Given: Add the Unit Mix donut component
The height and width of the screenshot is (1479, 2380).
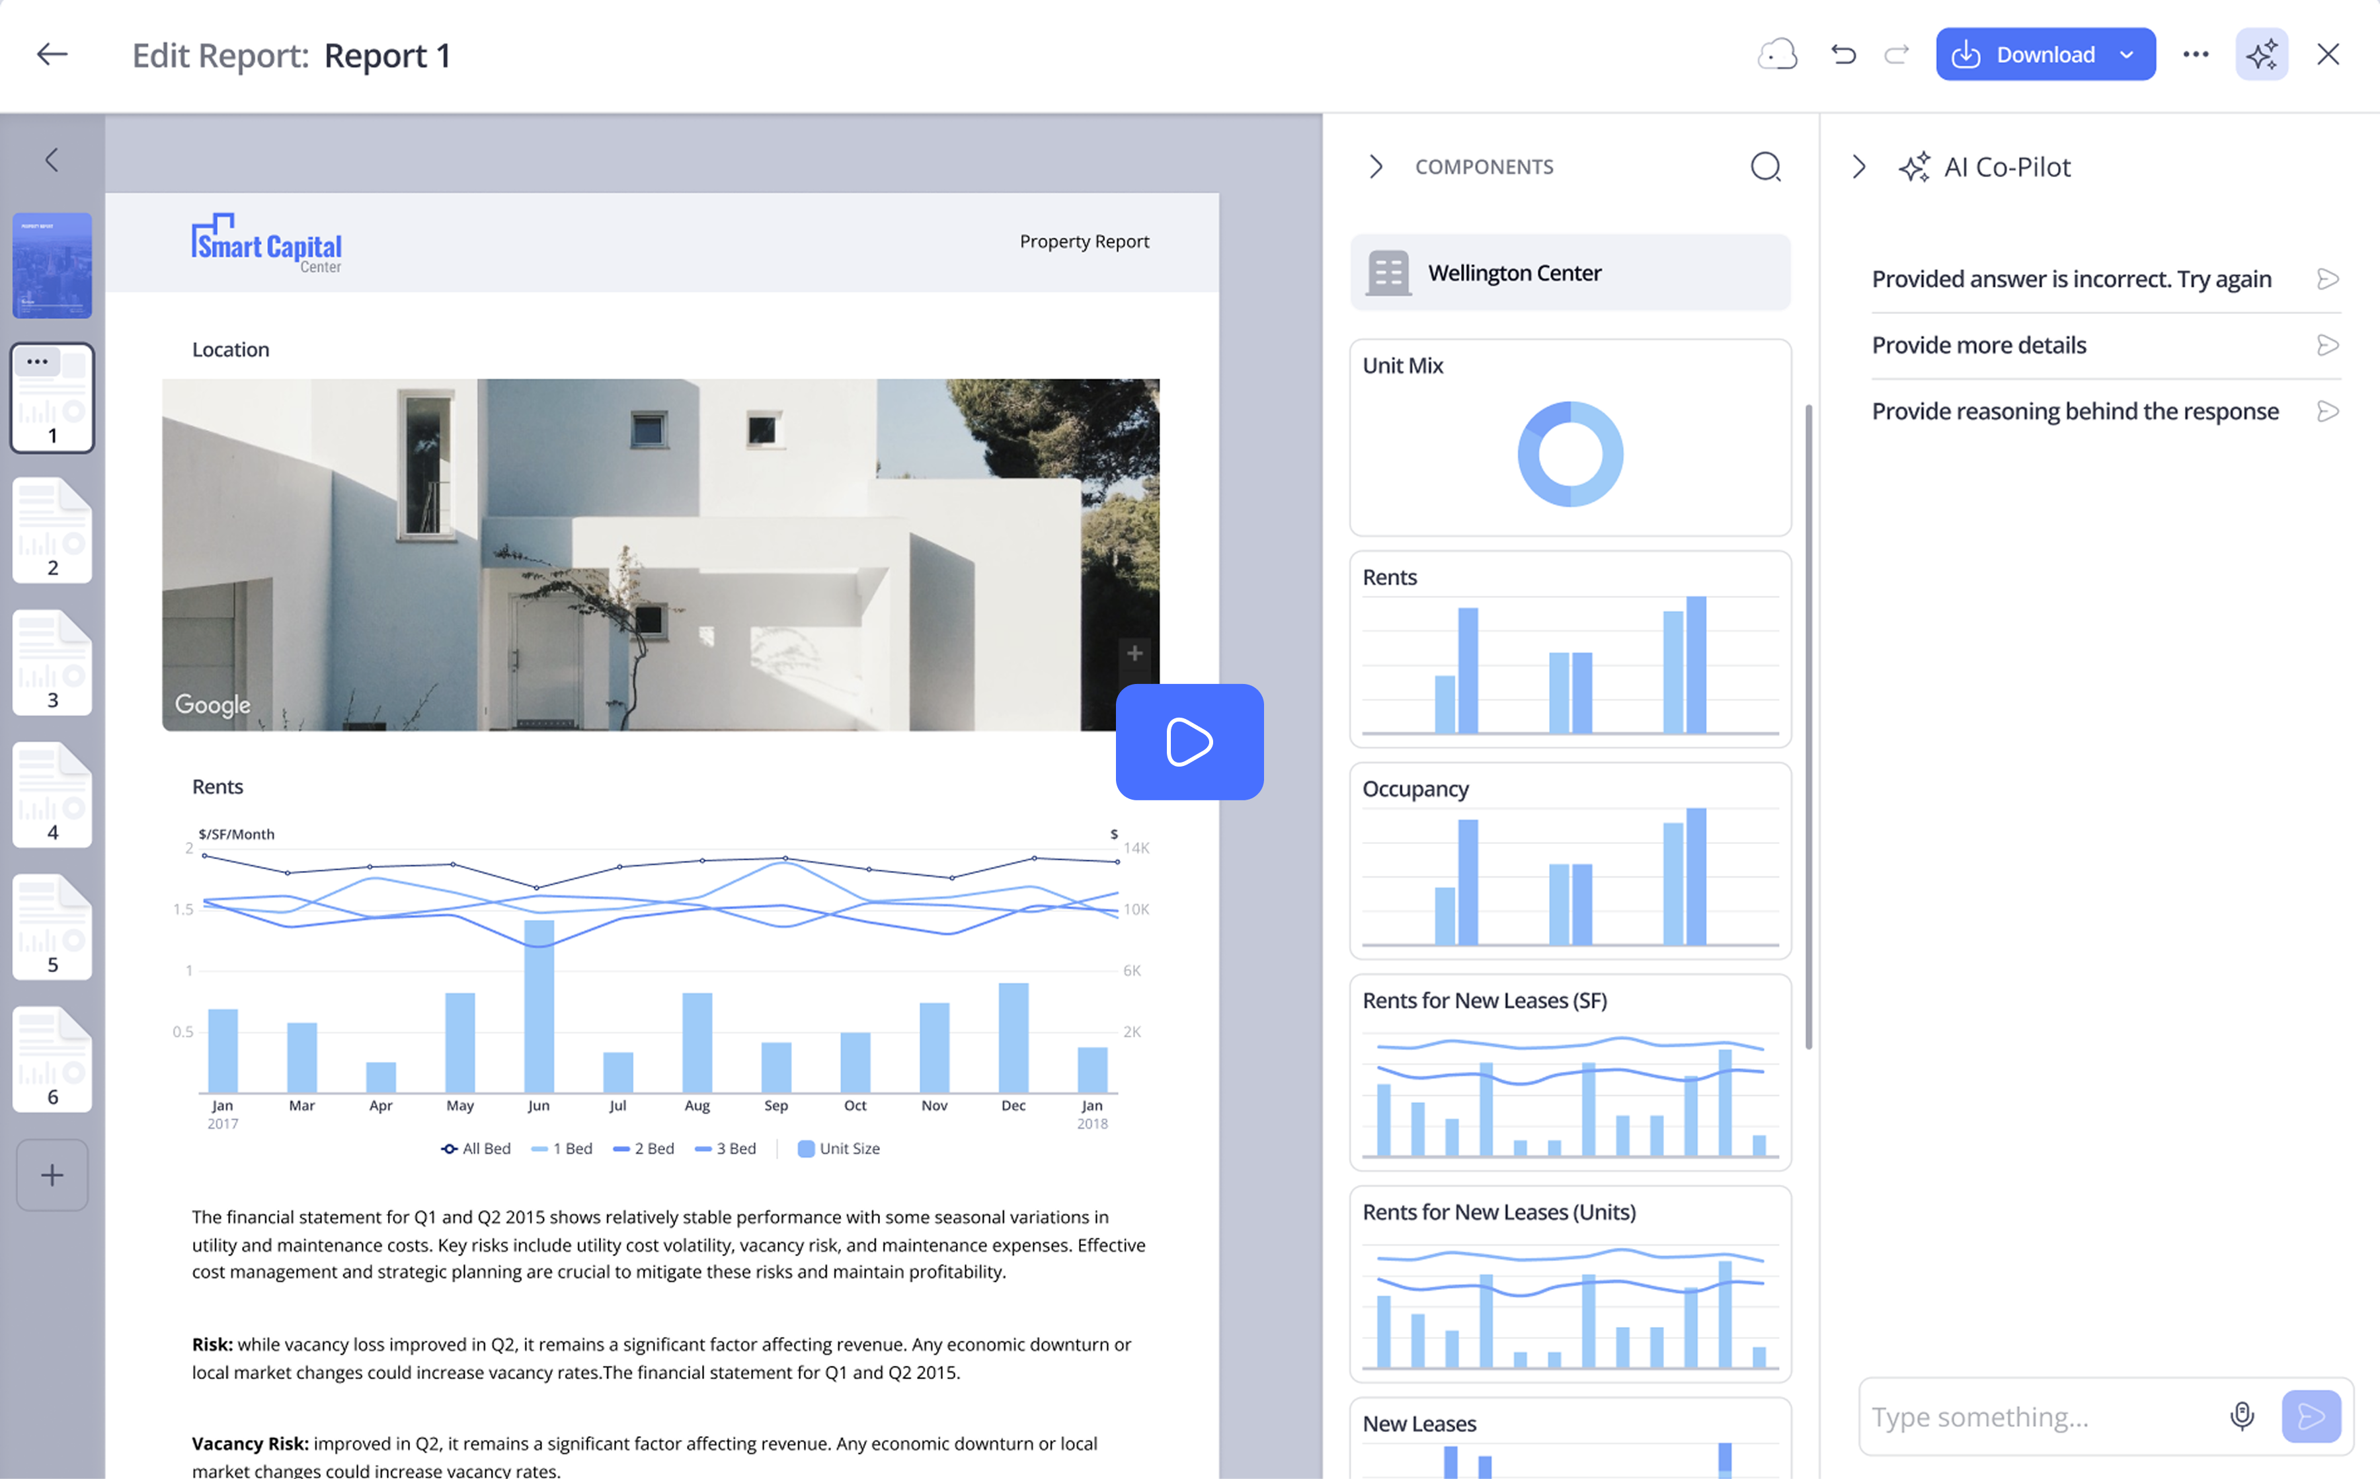Looking at the screenshot, I should pos(1569,437).
